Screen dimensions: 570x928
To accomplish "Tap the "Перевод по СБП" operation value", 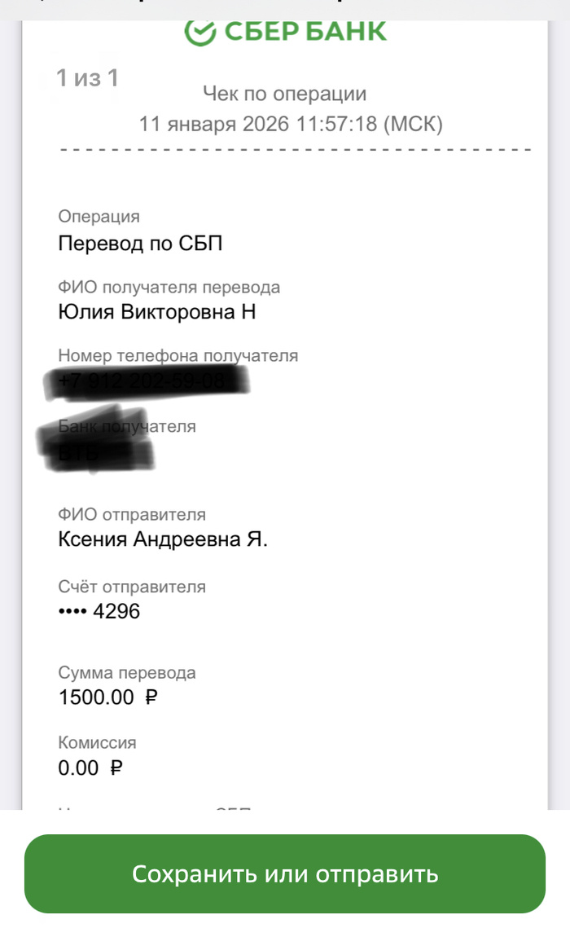I will point(141,244).
